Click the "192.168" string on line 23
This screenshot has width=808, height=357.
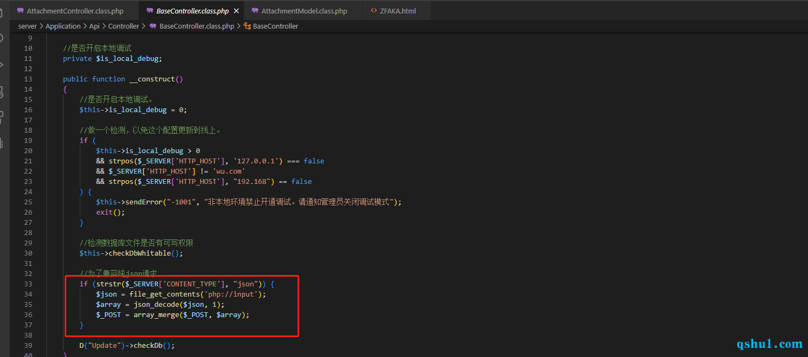(253, 181)
